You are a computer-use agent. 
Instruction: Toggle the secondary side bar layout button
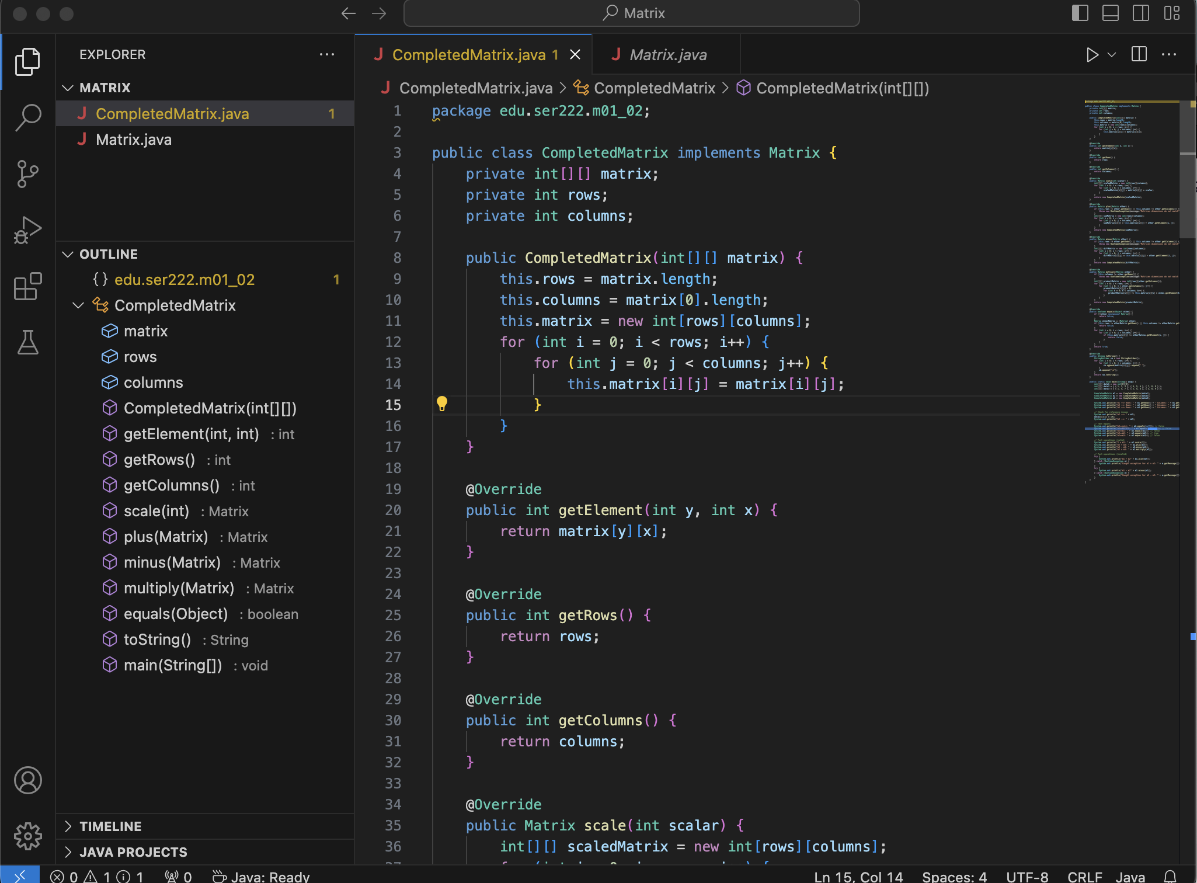tap(1140, 13)
